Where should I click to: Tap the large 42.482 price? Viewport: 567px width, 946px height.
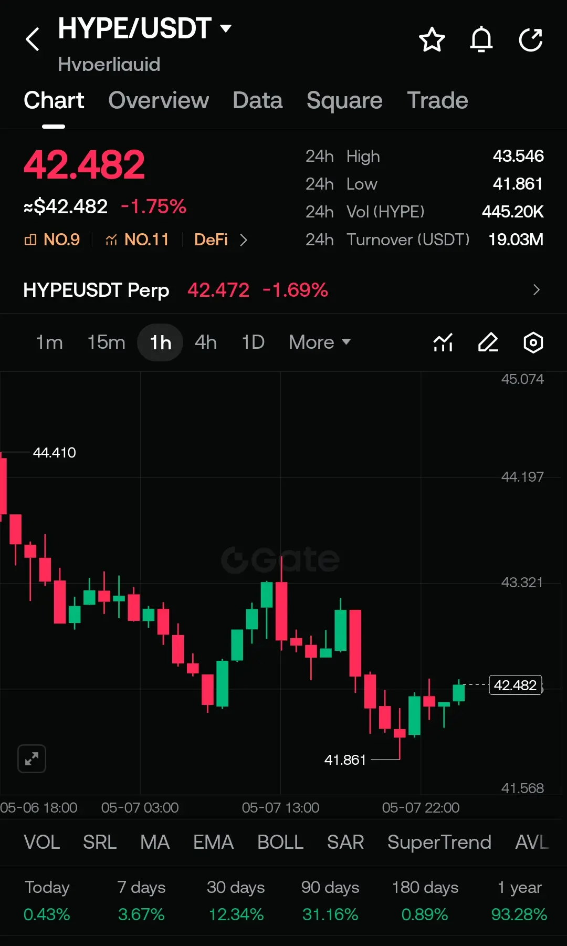[x=84, y=165]
